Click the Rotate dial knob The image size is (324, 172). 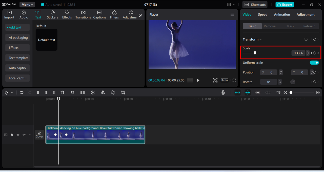click(x=293, y=82)
